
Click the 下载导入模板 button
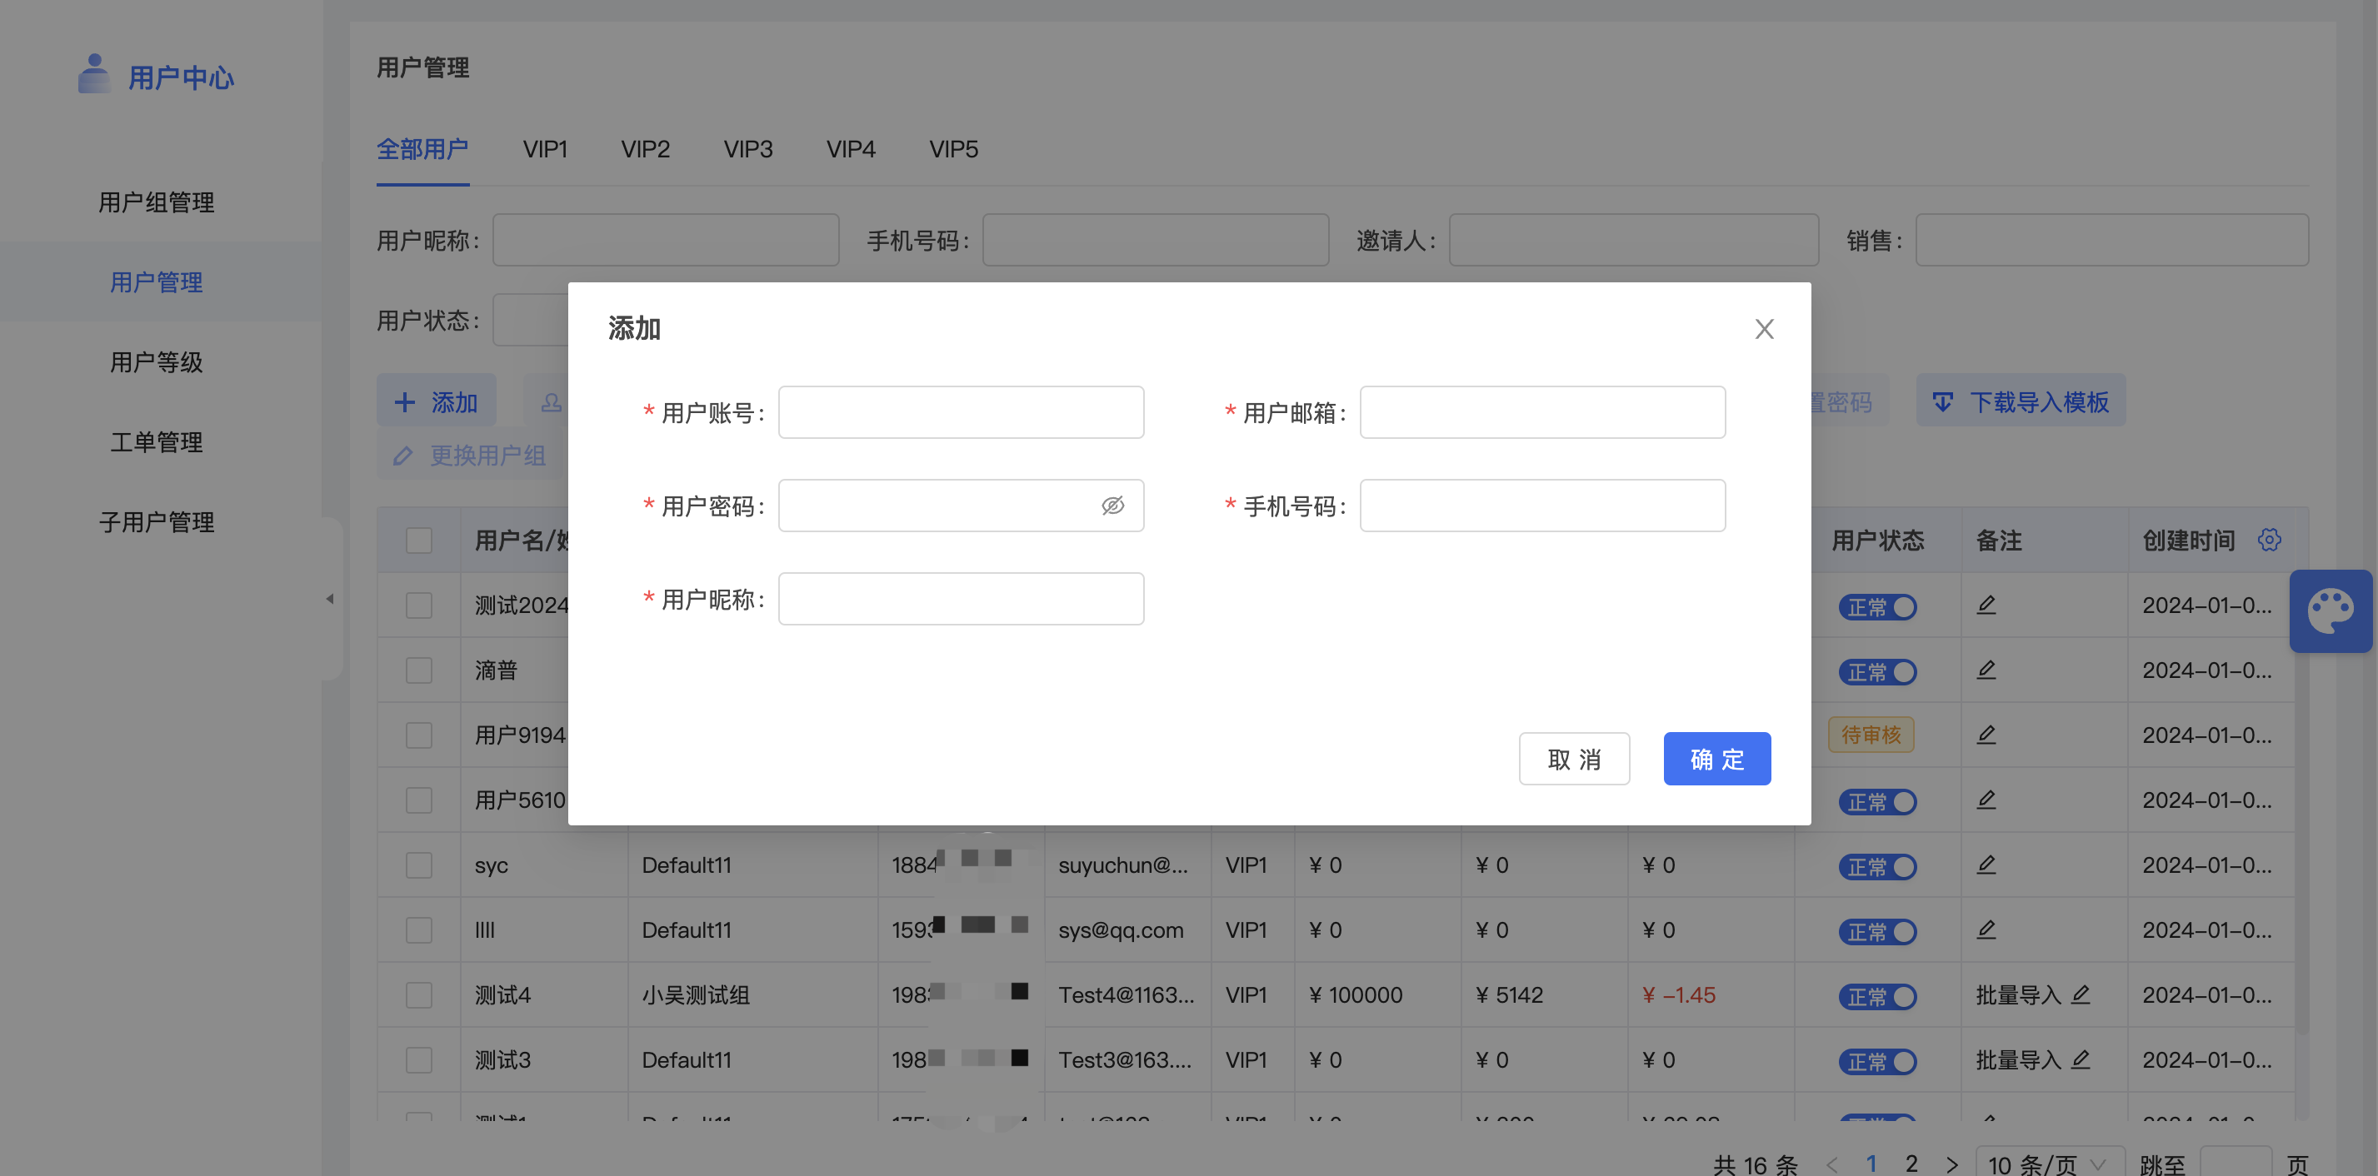pyautogui.click(x=2020, y=401)
